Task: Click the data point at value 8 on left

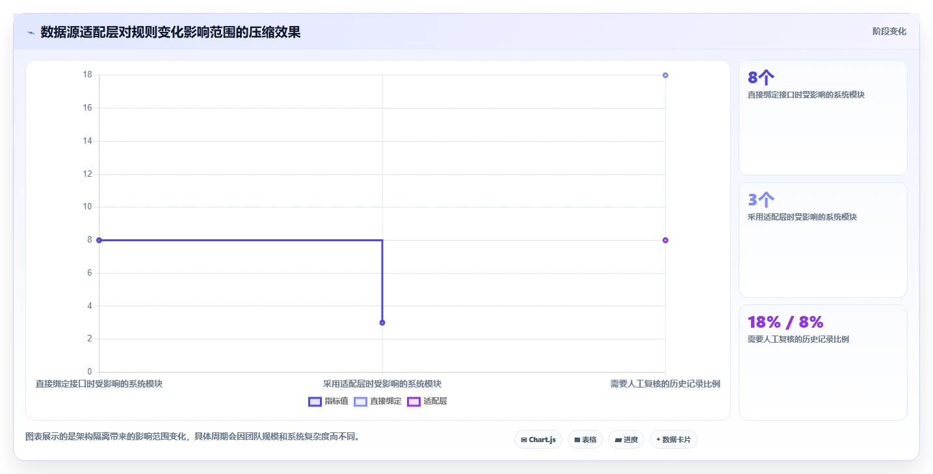Action: (99, 240)
